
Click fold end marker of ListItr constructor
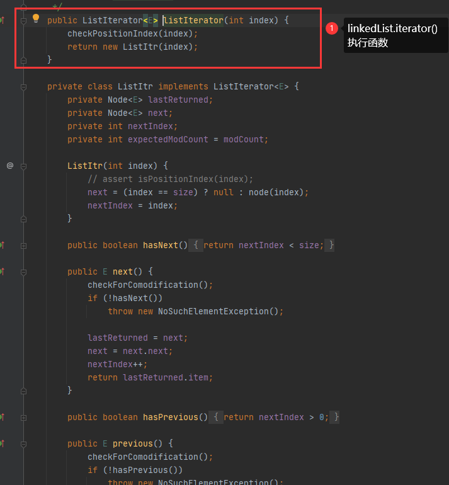[23, 219]
